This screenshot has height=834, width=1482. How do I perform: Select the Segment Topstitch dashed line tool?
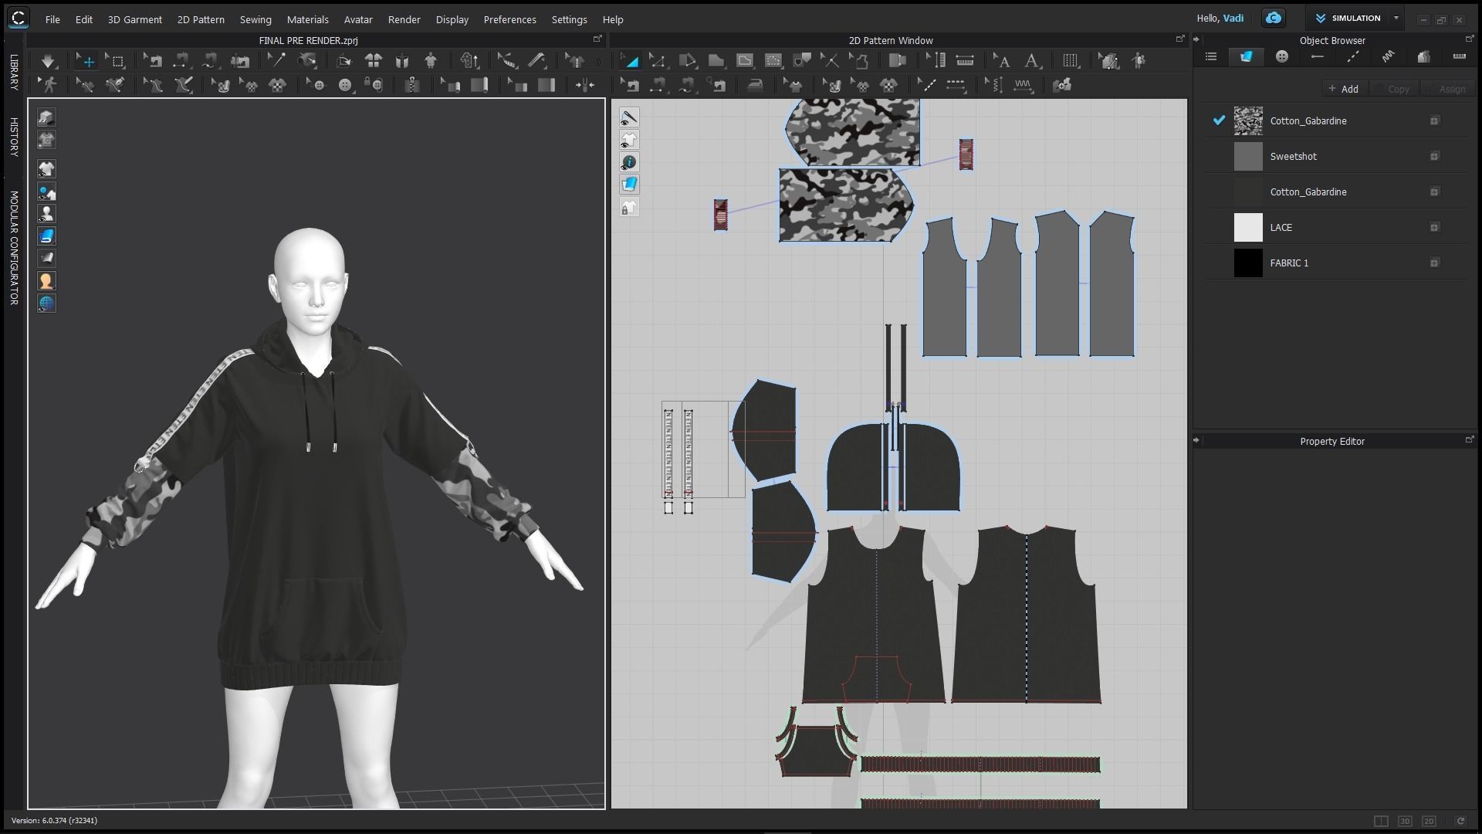point(956,85)
